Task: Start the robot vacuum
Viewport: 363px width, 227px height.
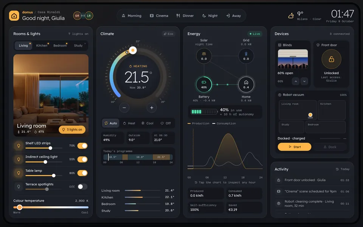Action: click(x=295, y=147)
